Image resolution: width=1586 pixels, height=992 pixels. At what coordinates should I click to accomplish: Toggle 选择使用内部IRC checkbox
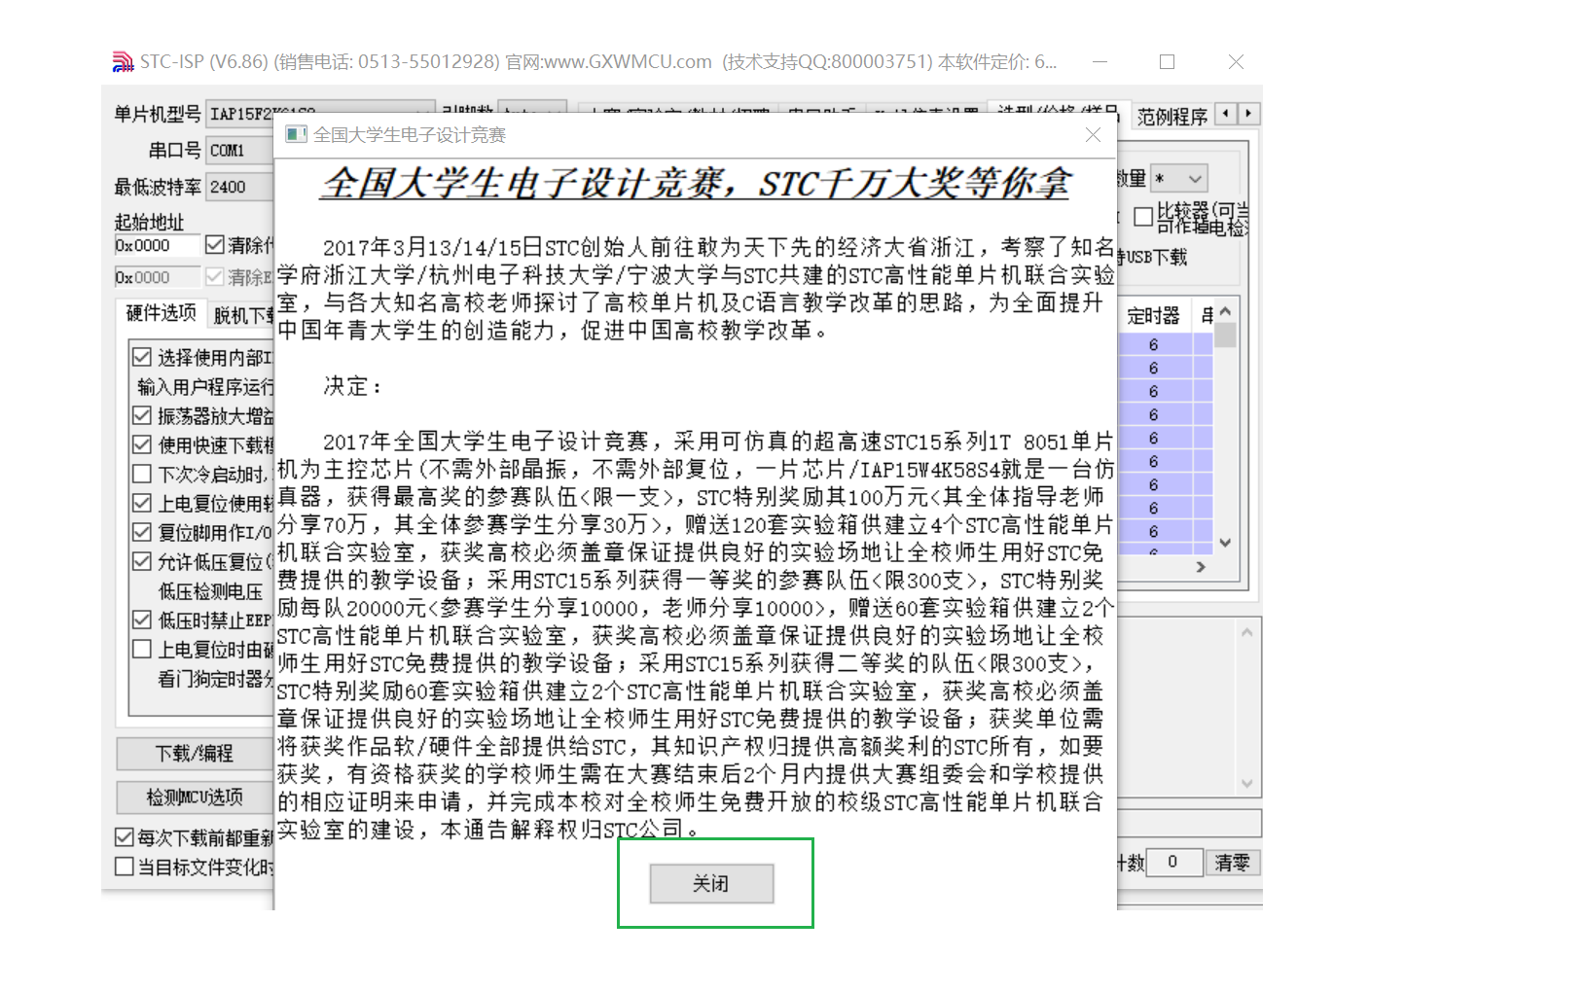[x=142, y=357]
